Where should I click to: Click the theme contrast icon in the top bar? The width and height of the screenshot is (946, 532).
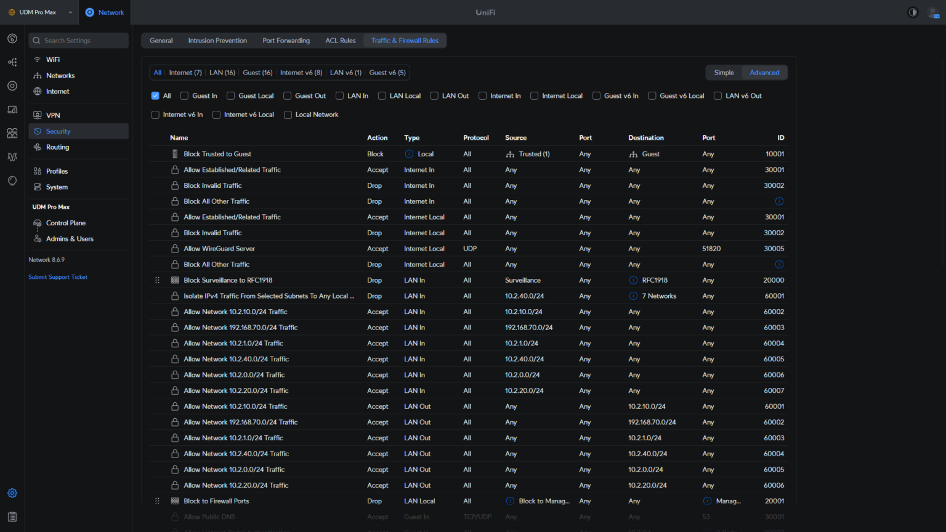[913, 12]
